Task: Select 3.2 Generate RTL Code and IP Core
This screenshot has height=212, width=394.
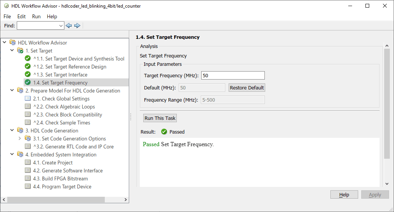Action: tap(73, 147)
